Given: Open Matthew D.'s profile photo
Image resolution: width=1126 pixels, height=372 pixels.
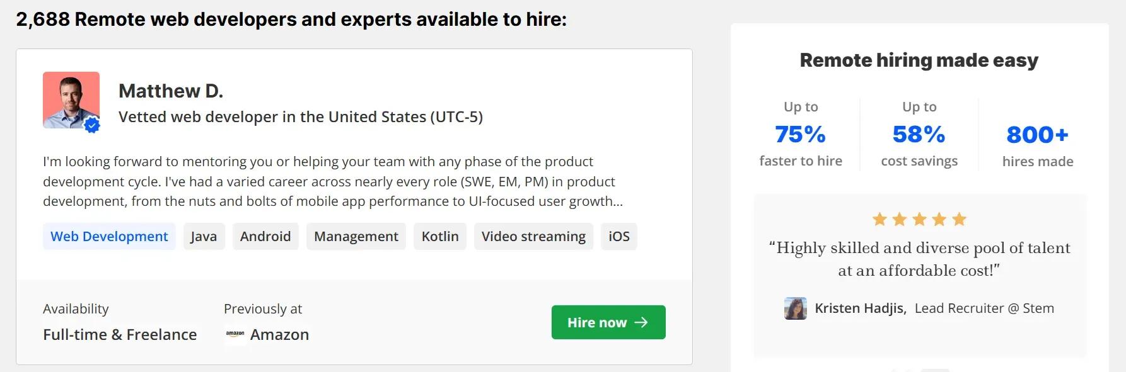Looking at the screenshot, I should click(71, 99).
